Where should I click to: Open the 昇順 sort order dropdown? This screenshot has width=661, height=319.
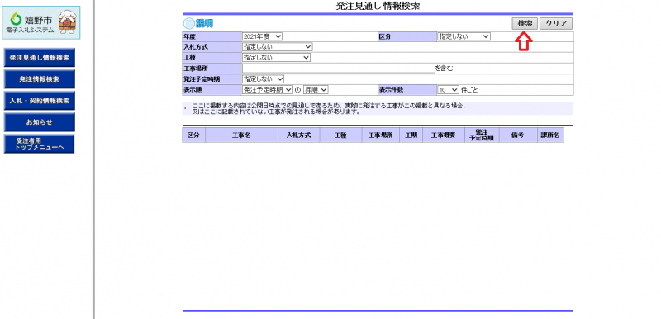pyautogui.click(x=316, y=90)
